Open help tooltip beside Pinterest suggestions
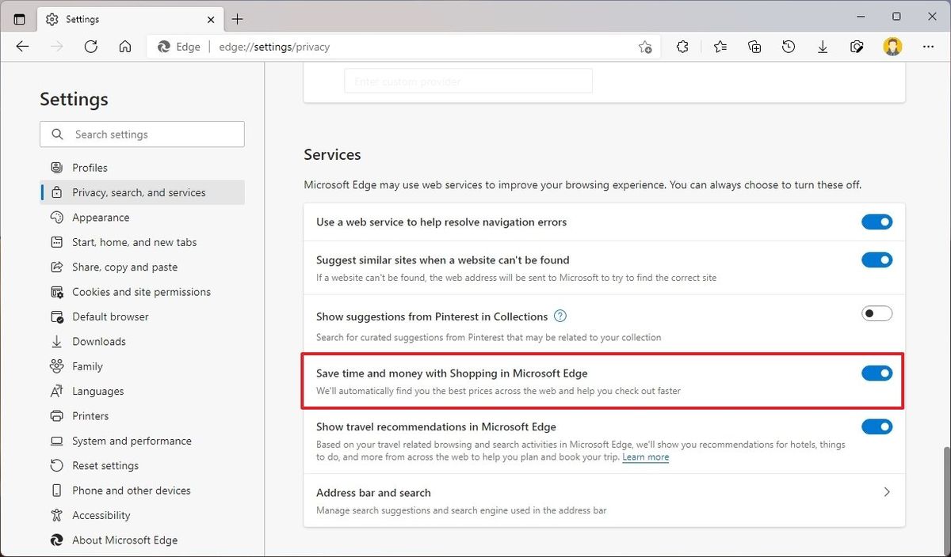Image resolution: width=951 pixels, height=557 pixels. click(x=560, y=316)
